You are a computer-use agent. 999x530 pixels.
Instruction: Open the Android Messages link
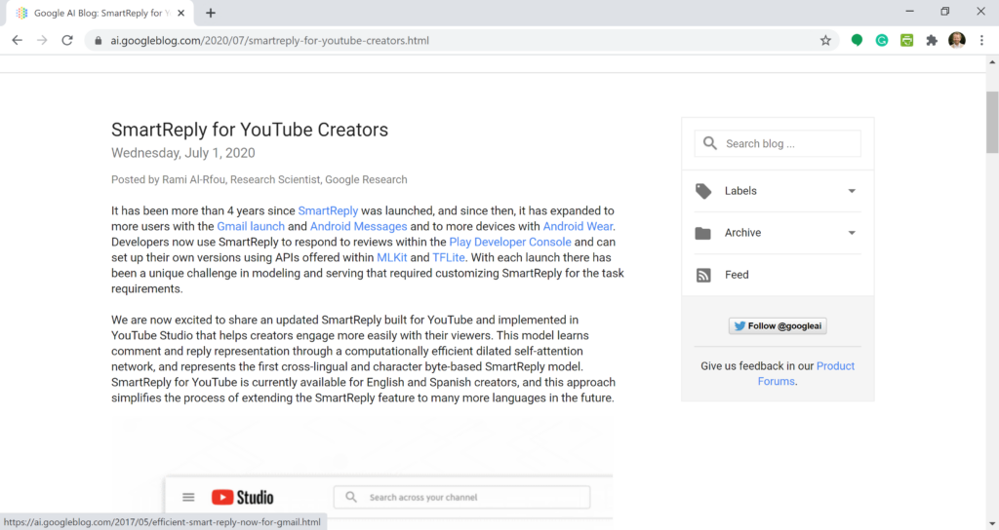359,226
